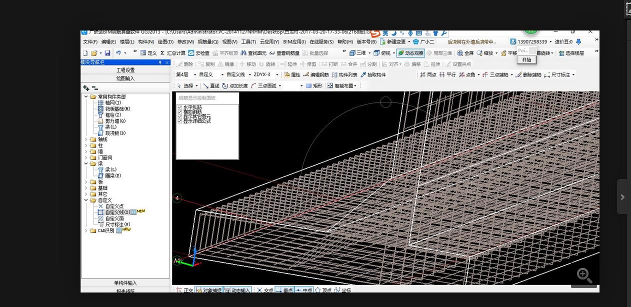Select 自定义线(X) in the tree
The width and height of the screenshot is (631, 307).
(117, 212)
